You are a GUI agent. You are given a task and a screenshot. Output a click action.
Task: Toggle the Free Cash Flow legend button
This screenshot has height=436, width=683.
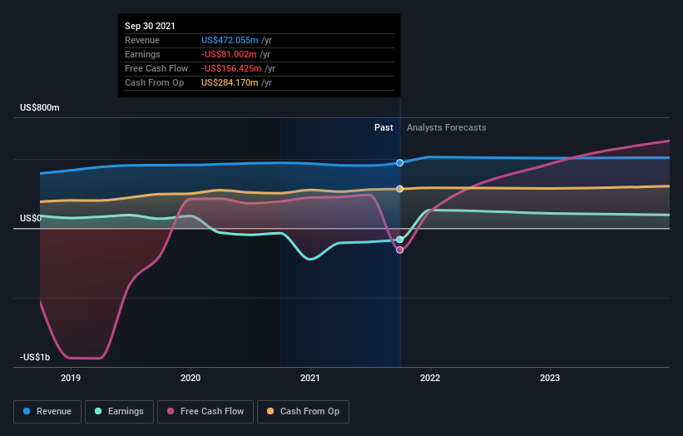click(205, 412)
